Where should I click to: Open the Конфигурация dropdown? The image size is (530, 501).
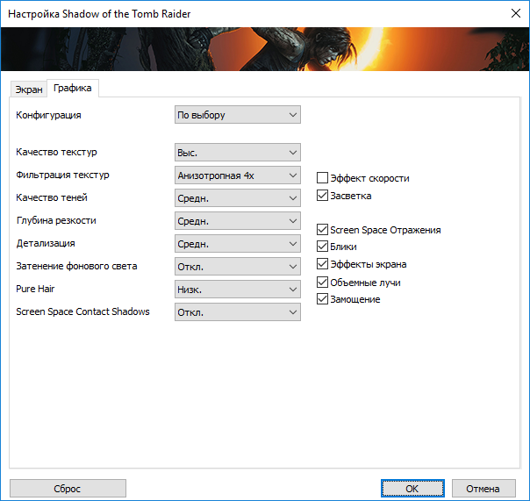[x=238, y=114]
